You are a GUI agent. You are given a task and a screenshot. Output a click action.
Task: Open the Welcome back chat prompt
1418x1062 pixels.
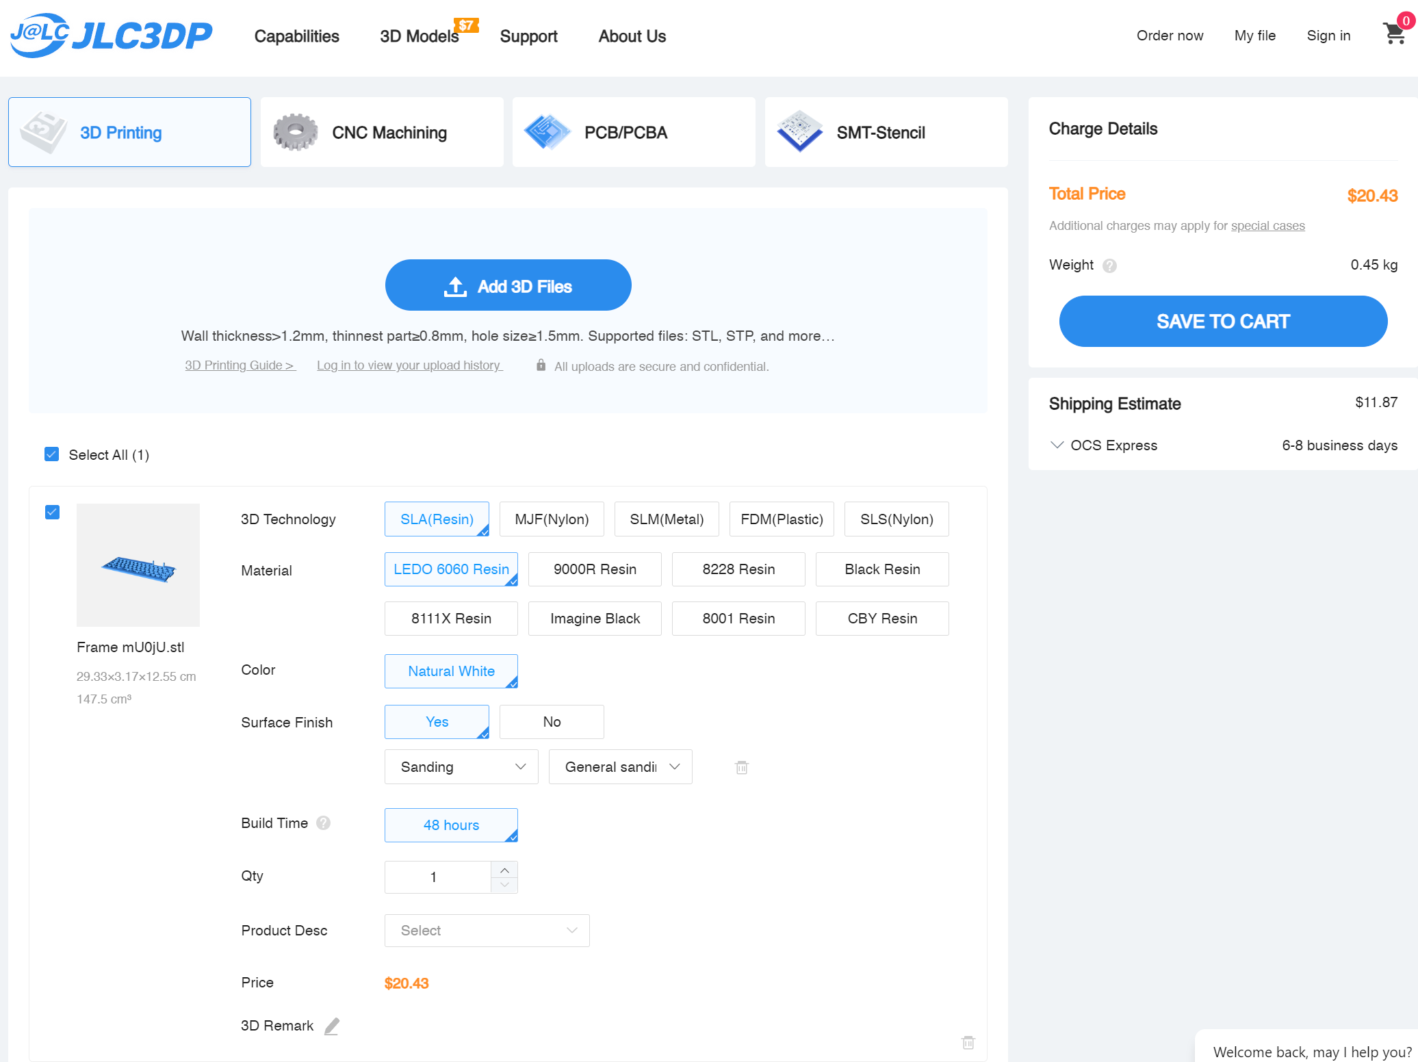1306,1047
